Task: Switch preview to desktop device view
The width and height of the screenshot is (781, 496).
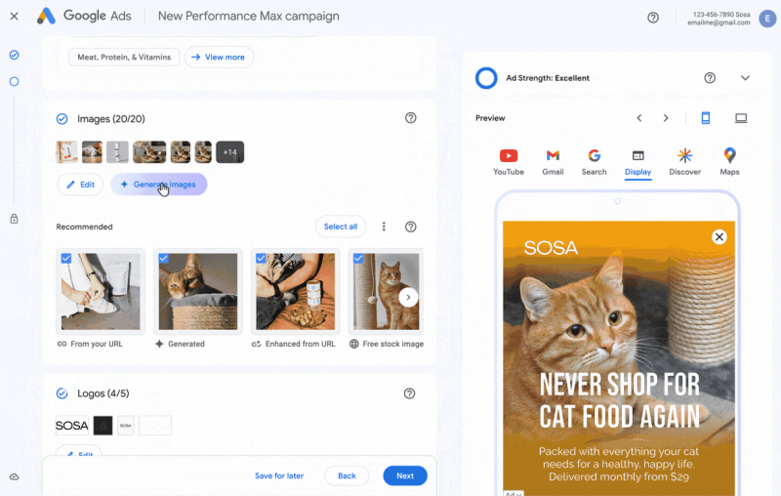Action: 741,118
